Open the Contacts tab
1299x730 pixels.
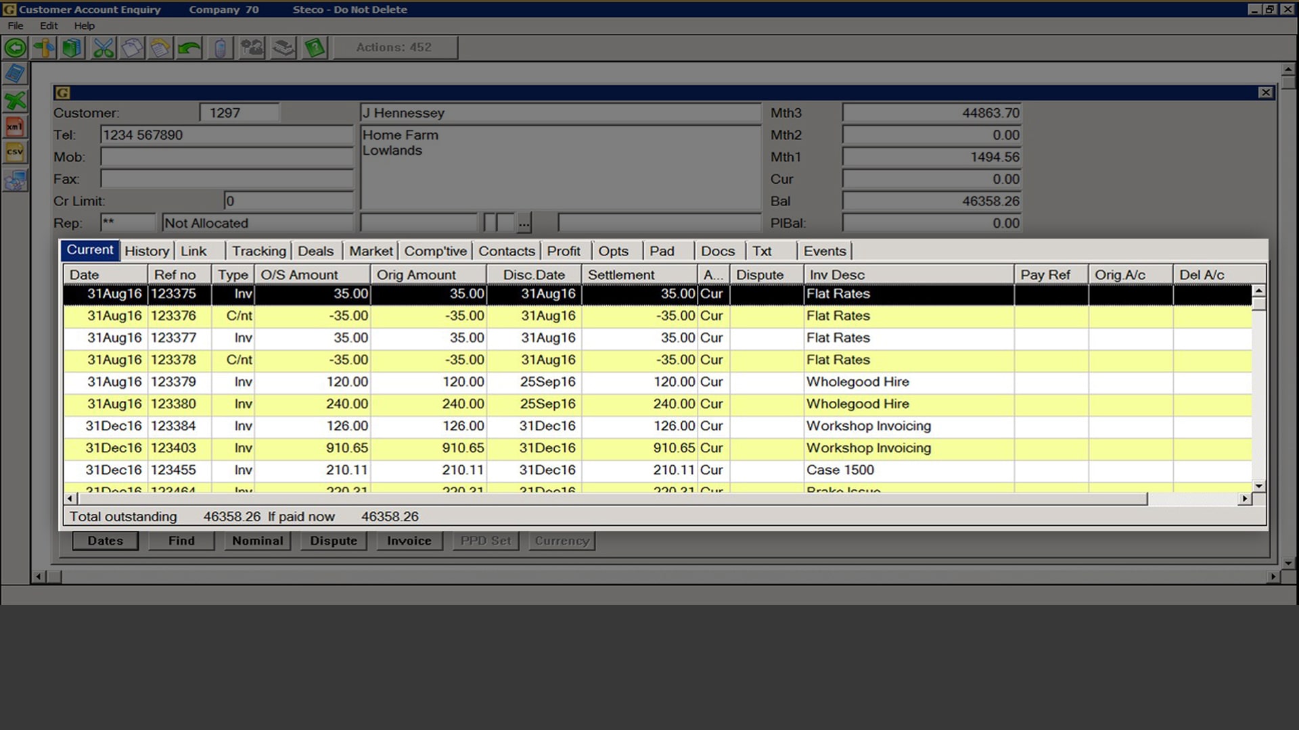(x=506, y=251)
